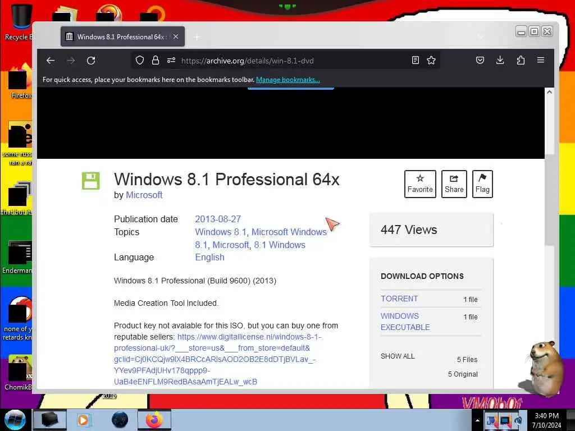This screenshot has width=575, height=431.
Task: Toggle reader view icon
Action: click(415, 61)
